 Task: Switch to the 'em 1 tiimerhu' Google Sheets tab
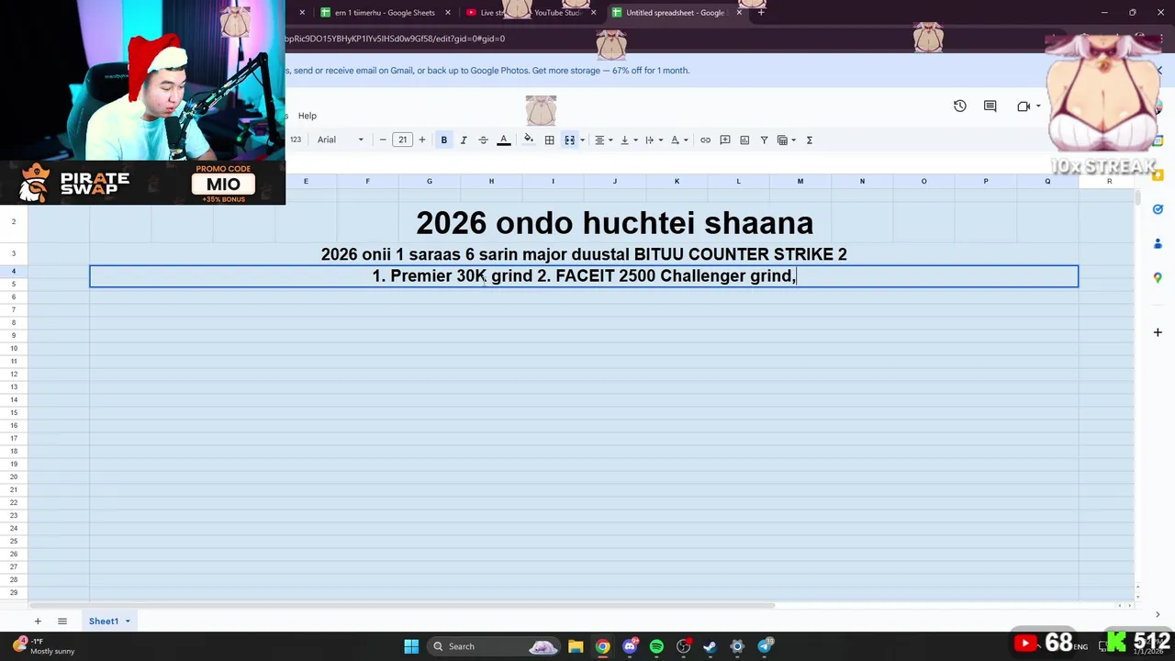[x=385, y=13]
